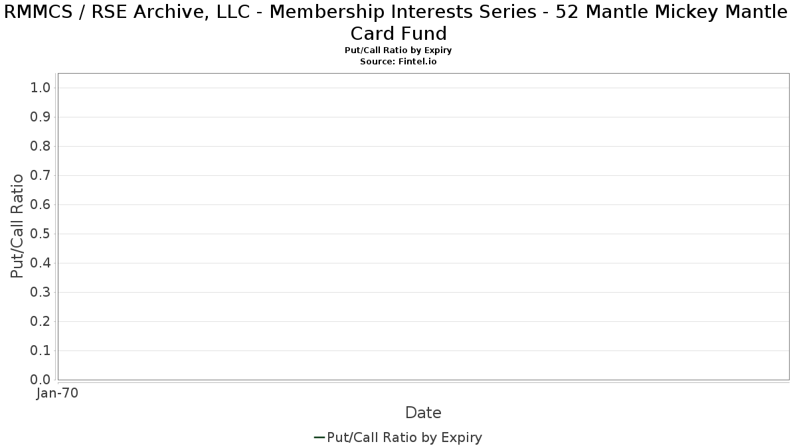The width and height of the screenshot is (797, 448).
Task: Click the 0.2 y-axis tick label
Action: [x=41, y=322]
